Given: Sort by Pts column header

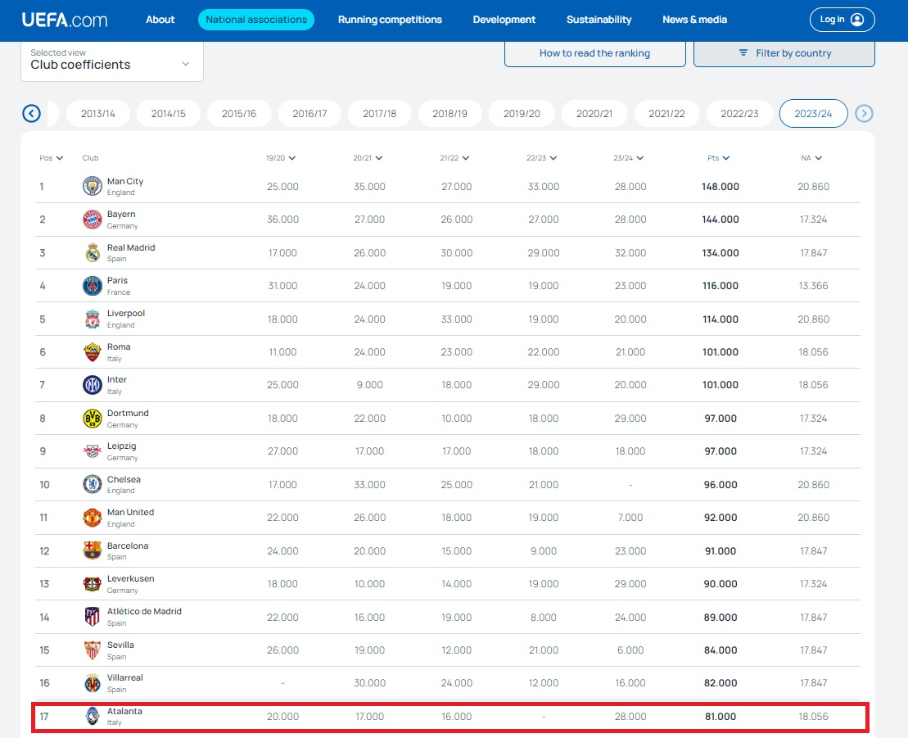Looking at the screenshot, I should (x=719, y=158).
